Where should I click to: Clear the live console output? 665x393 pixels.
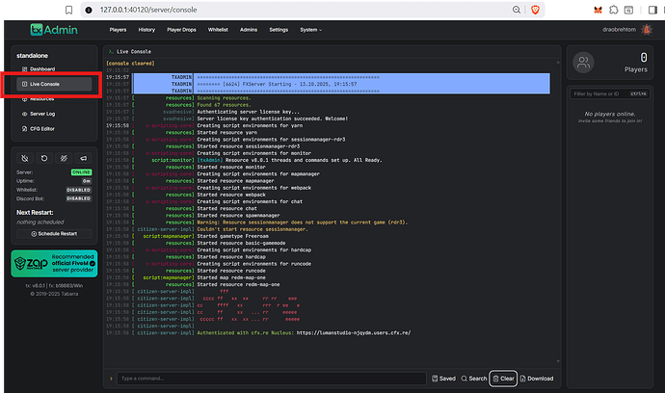coord(502,379)
